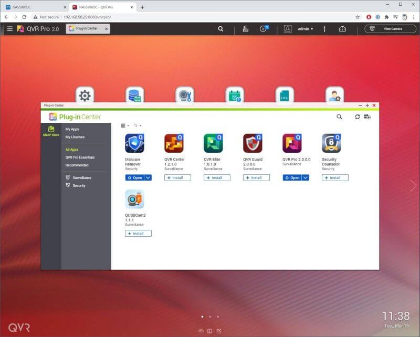Open background tasks icon in top bar

tap(245, 29)
